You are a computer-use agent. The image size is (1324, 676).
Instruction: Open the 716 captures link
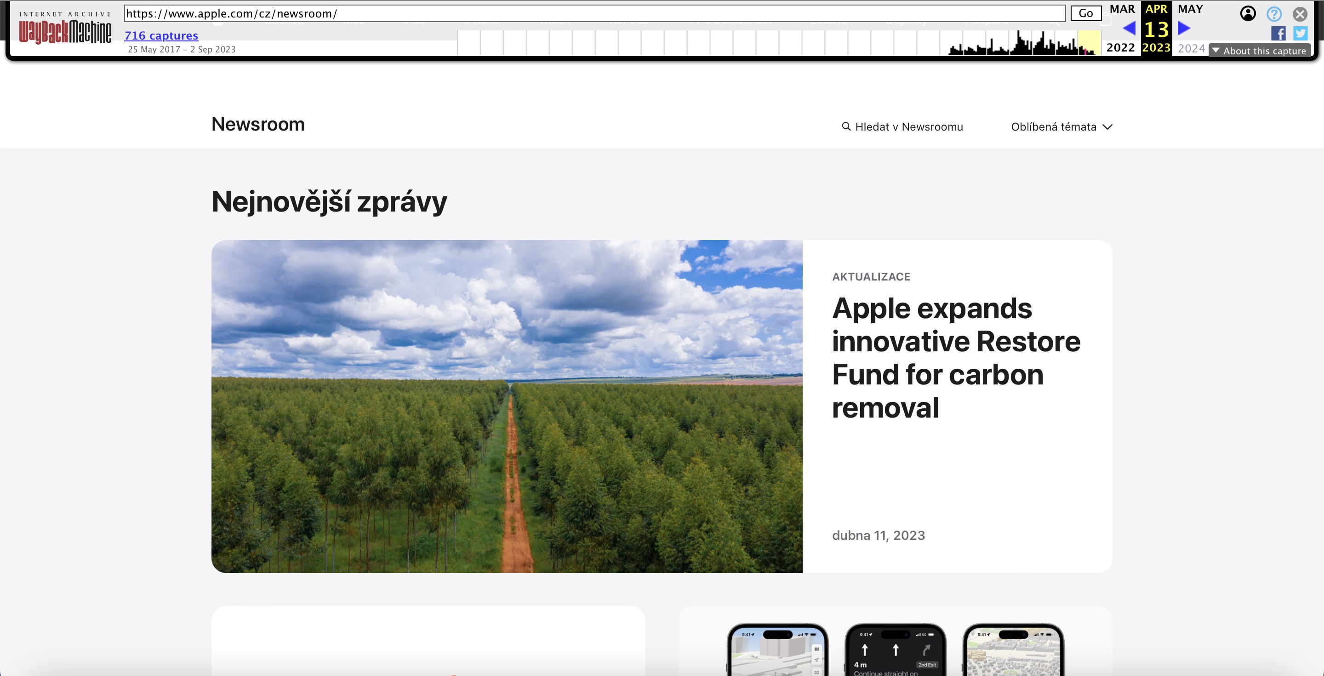[160, 35]
